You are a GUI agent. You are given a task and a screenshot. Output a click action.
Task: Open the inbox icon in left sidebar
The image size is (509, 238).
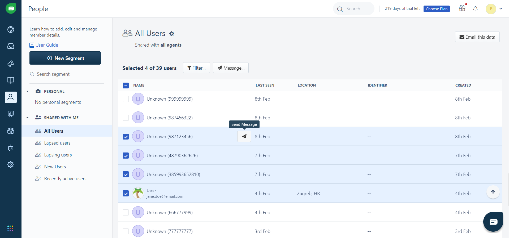(11, 46)
